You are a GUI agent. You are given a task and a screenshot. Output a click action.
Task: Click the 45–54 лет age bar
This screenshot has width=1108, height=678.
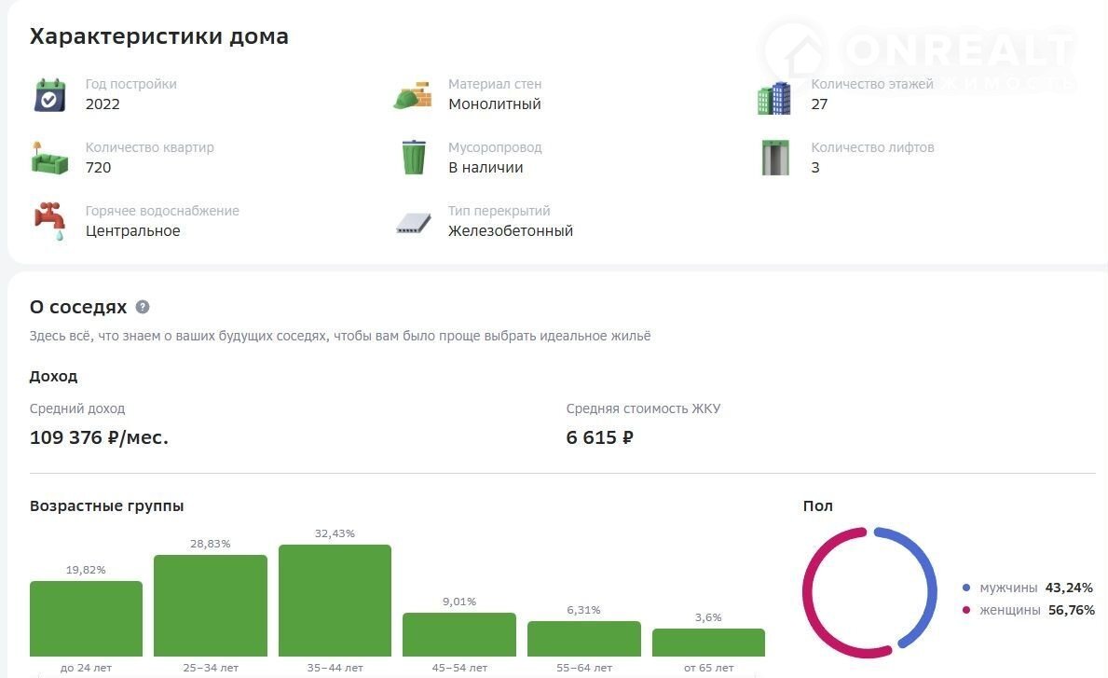click(458, 634)
